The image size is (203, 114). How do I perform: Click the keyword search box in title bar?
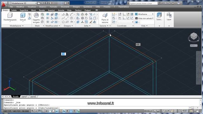tap(143, 3)
